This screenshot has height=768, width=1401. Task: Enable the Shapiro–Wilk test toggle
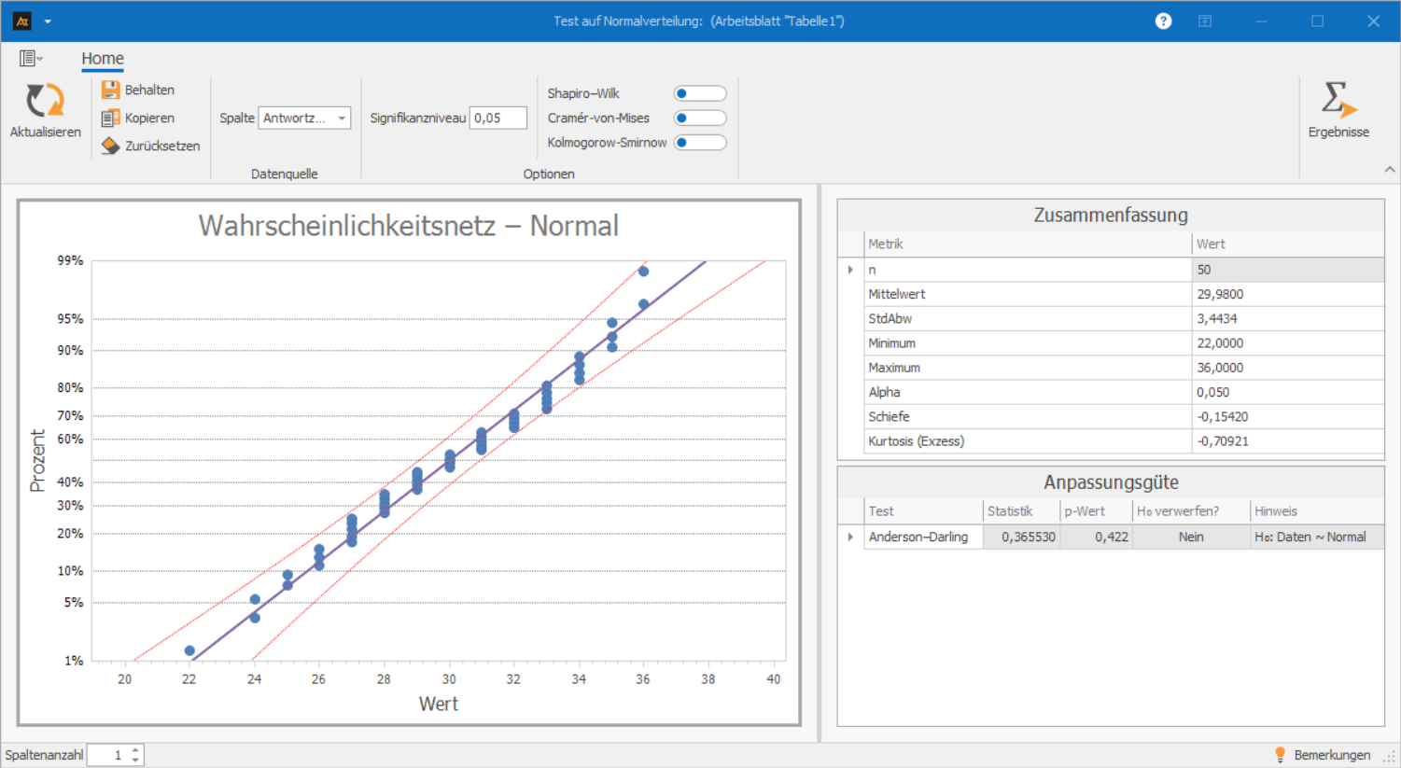[699, 93]
